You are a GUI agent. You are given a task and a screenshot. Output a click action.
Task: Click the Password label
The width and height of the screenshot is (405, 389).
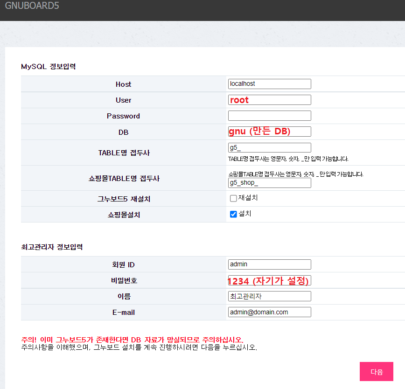124,116
